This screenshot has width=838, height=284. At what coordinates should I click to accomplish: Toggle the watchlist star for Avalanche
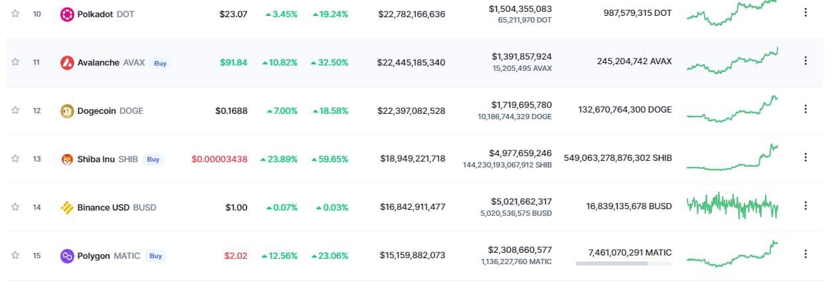15,62
